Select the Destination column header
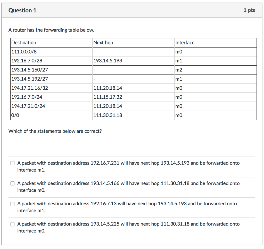The height and width of the screenshot is (249, 264). coord(24,43)
